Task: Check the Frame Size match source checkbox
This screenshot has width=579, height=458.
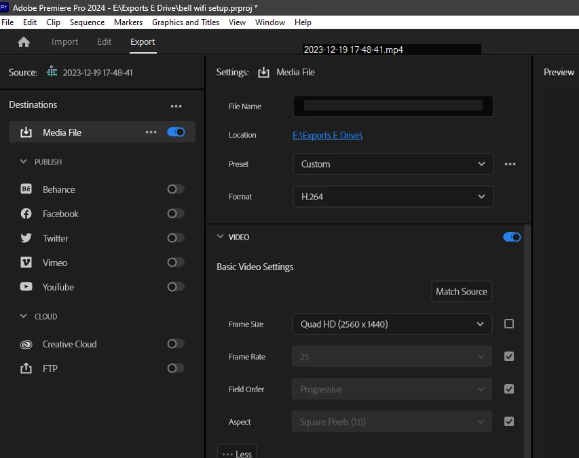Action: pos(509,324)
